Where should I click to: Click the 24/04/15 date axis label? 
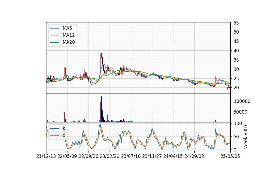click(x=173, y=156)
